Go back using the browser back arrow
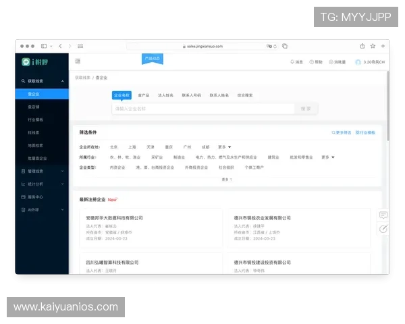Viewport: 405px width, 324px height. (x=60, y=46)
